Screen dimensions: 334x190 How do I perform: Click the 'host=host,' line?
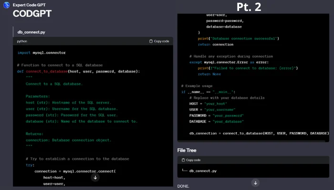[54, 178]
